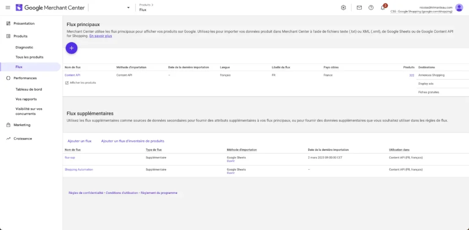Click the Pays cibles column header
This screenshot has width=469, height=230.
coord(331,67)
